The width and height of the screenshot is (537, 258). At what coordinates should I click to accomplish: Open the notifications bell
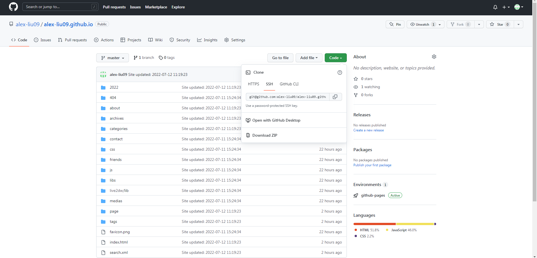(495, 7)
